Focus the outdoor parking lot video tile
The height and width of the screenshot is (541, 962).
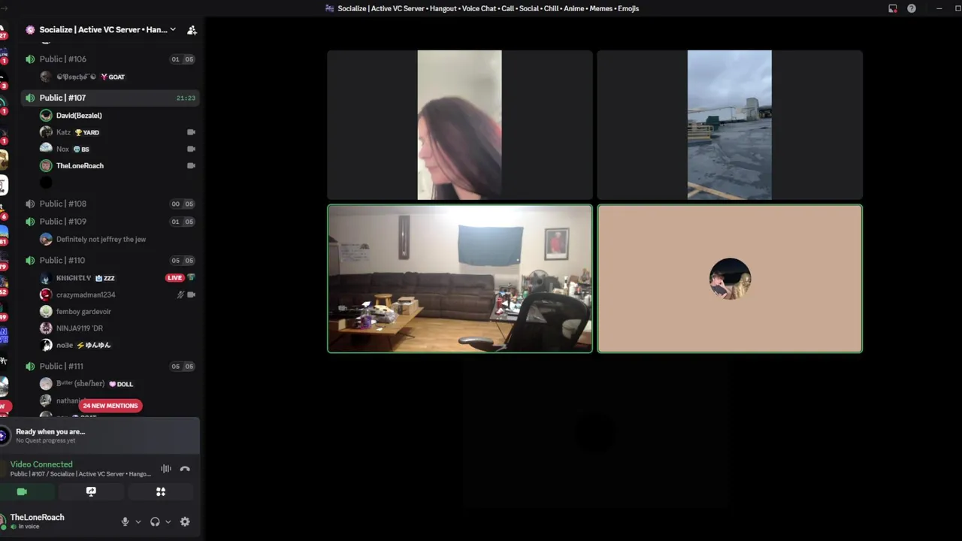coord(730,125)
